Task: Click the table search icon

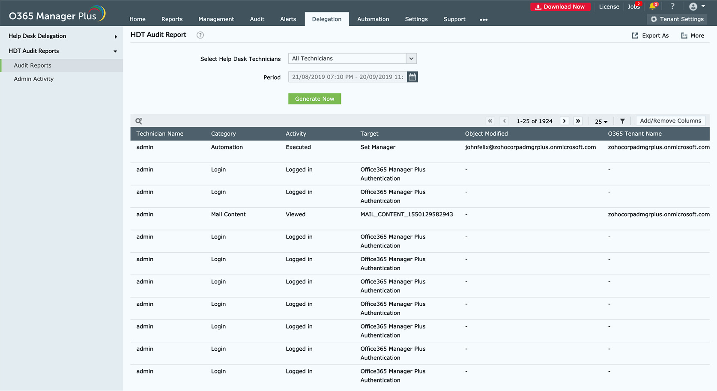Action: click(x=139, y=121)
